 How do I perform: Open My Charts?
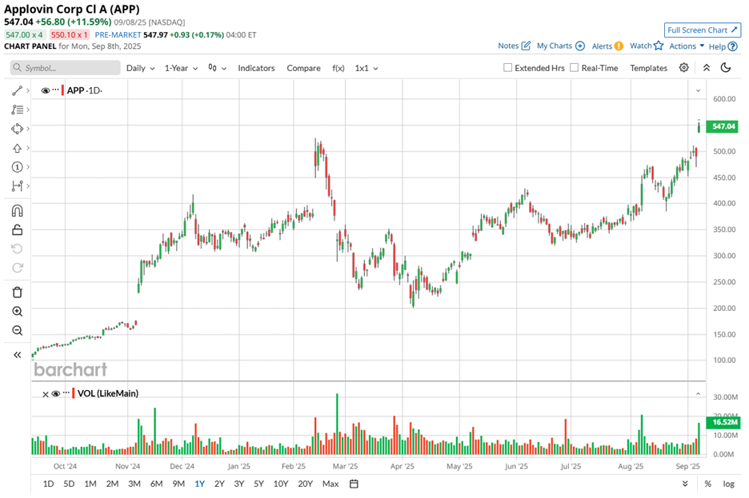561,46
